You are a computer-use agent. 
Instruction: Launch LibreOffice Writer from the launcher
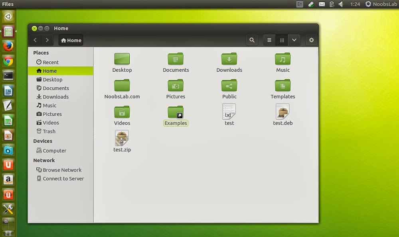(x=8, y=91)
